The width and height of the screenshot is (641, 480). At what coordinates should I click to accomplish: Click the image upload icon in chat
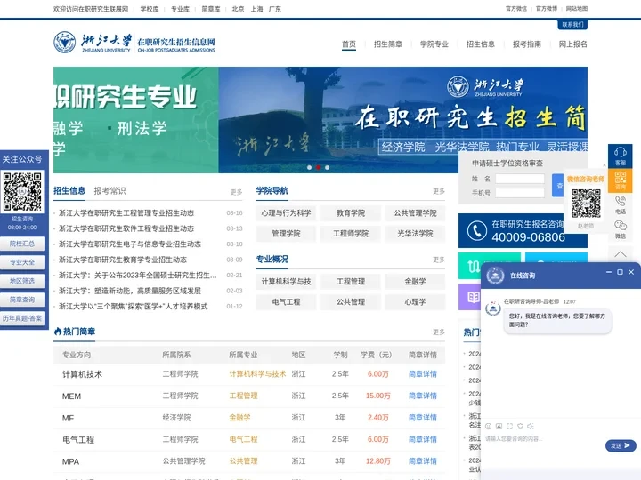(x=499, y=426)
